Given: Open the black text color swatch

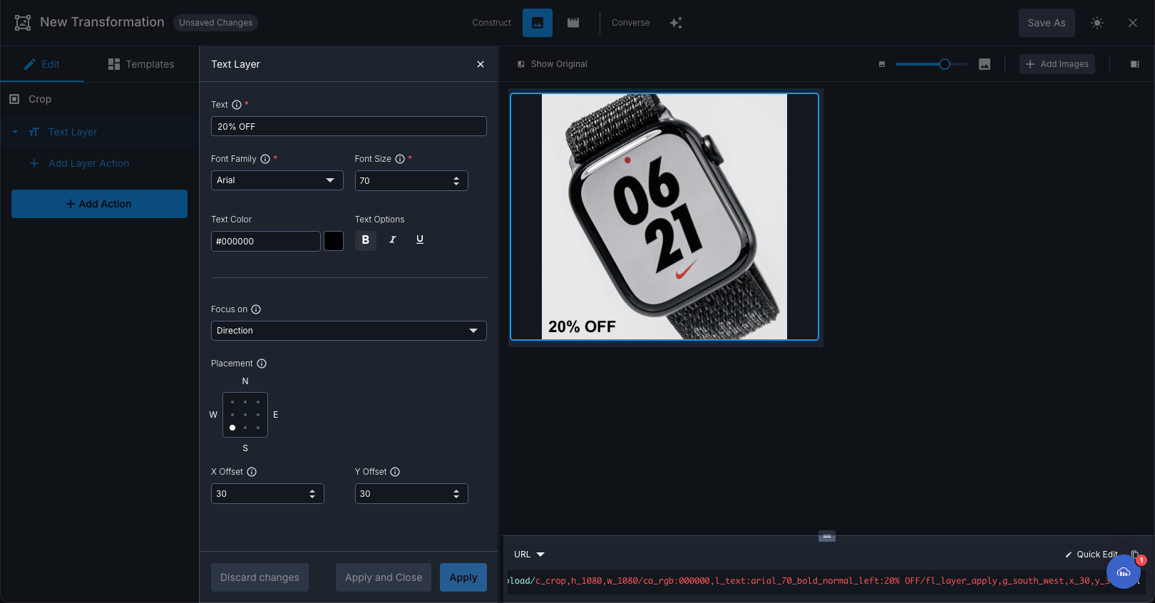Looking at the screenshot, I should pos(334,241).
